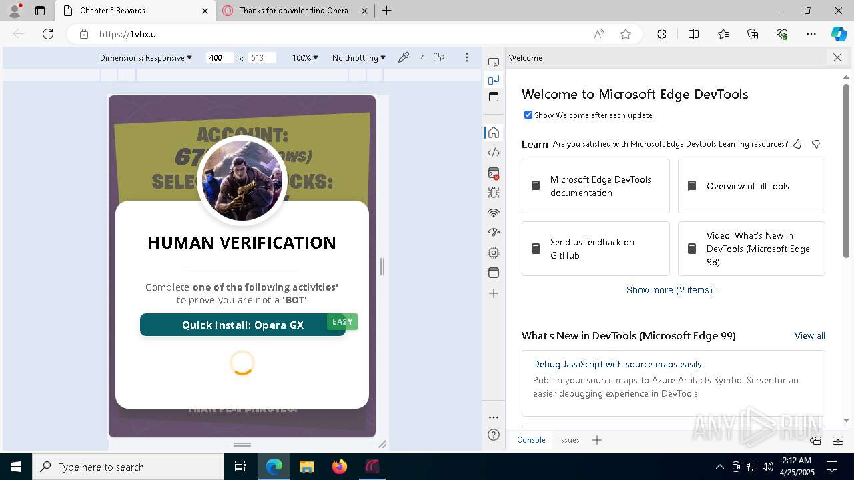Switch to Thanks for downloading Opera tab
The image size is (854, 480).
point(294,11)
